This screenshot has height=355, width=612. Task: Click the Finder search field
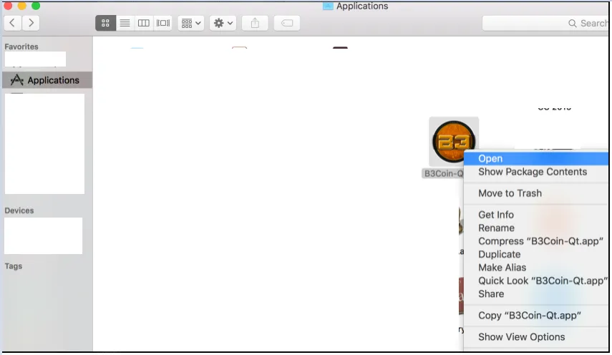pyautogui.click(x=545, y=24)
